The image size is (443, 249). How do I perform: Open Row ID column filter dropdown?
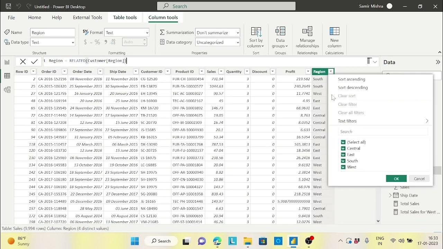click(33, 72)
